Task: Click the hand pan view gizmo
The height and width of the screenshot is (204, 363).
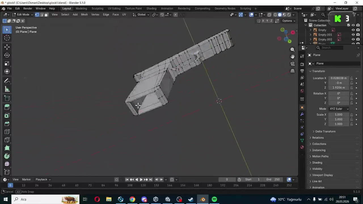Action: click(x=292, y=57)
